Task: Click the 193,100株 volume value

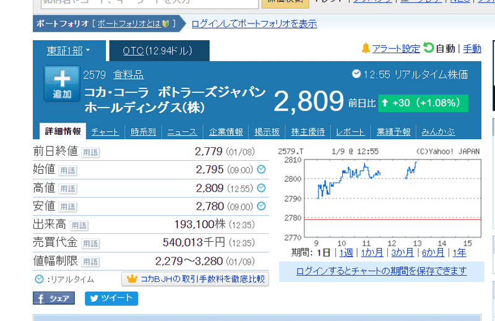Action: [x=200, y=225]
